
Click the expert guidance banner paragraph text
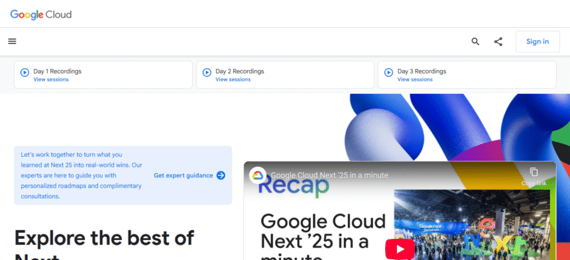(x=82, y=175)
